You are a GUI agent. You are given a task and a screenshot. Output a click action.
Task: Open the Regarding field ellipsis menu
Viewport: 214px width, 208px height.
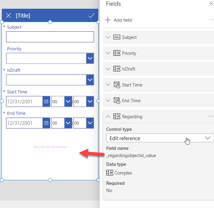click(211, 116)
